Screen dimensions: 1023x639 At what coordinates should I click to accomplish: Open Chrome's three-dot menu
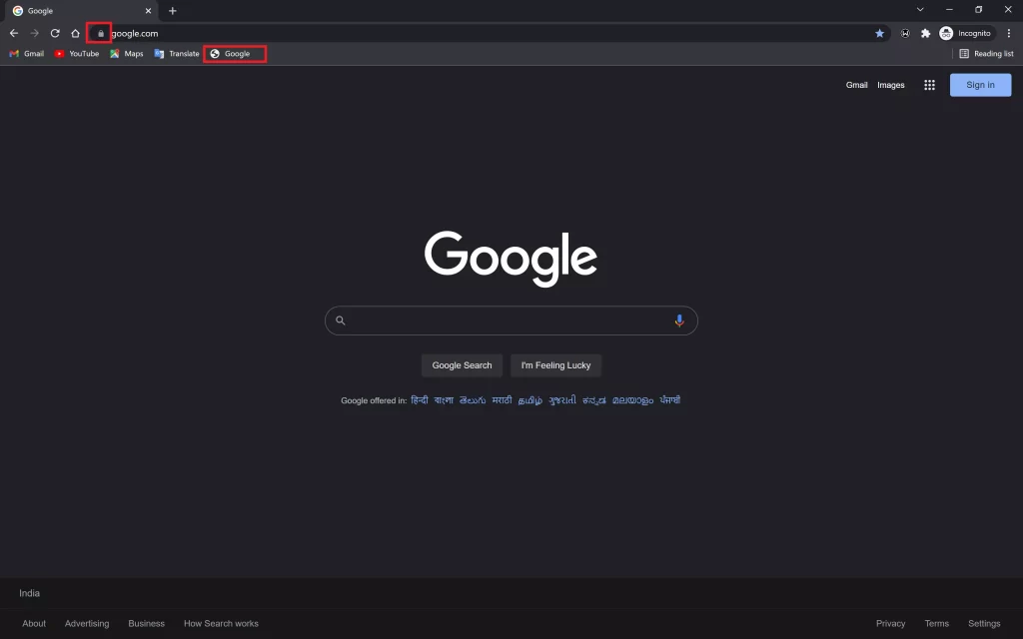(1009, 33)
